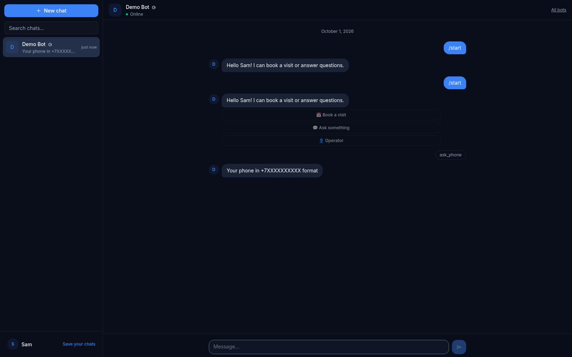Screen dimensions: 572x357
Task: Select the Operator button
Action: tap(331, 141)
